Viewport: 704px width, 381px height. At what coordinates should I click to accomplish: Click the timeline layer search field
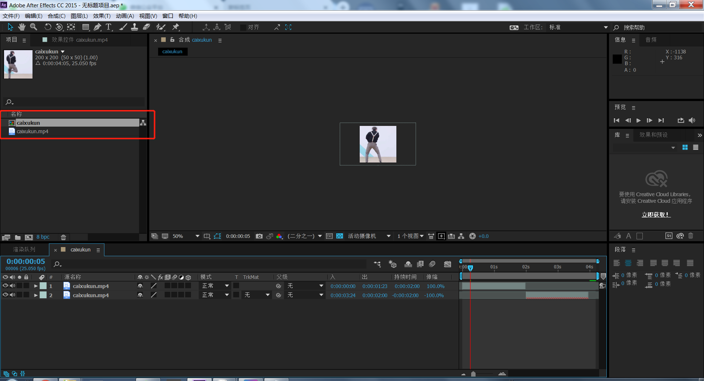pyautogui.click(x=209, y=264)
